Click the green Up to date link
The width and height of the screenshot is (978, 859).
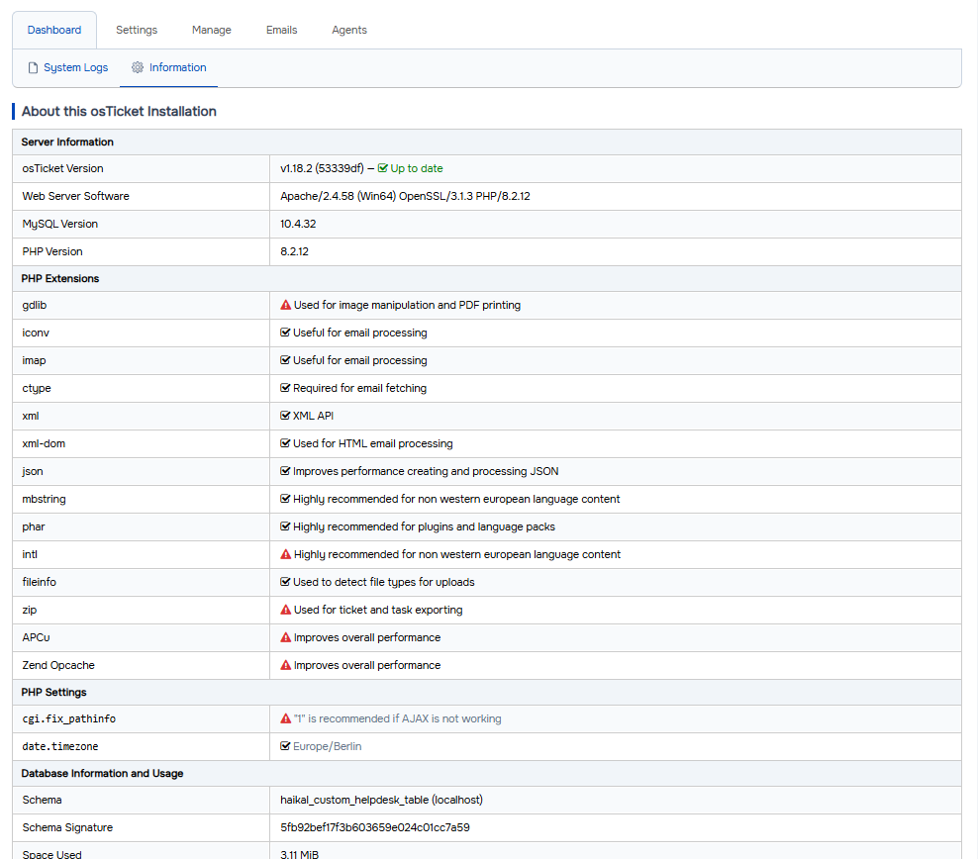(416, 168)
